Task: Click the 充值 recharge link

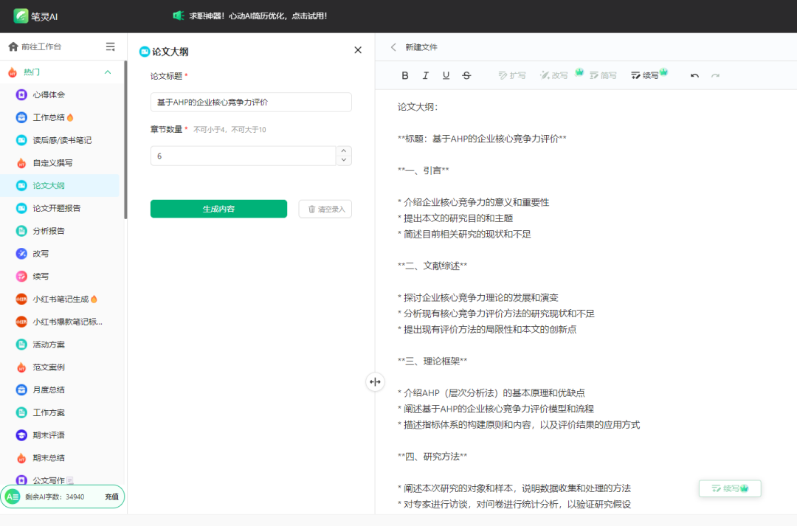Action: coord(111,497)
